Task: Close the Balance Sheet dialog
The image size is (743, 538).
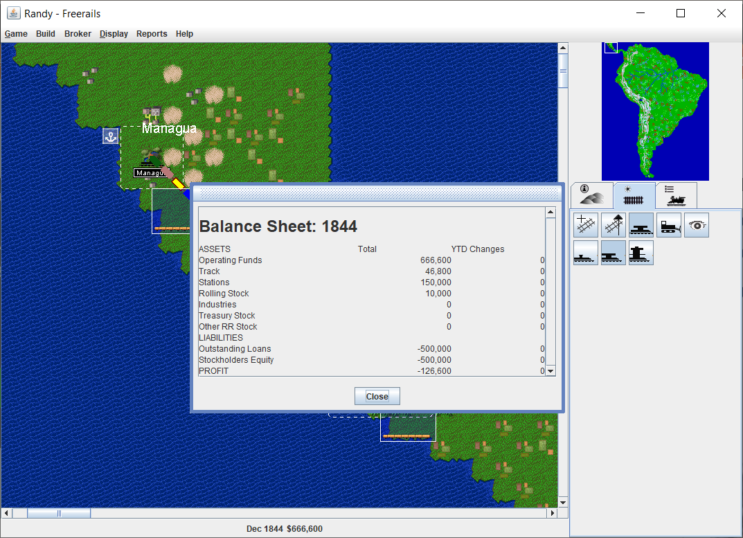Action: click(x=377, y=396)
